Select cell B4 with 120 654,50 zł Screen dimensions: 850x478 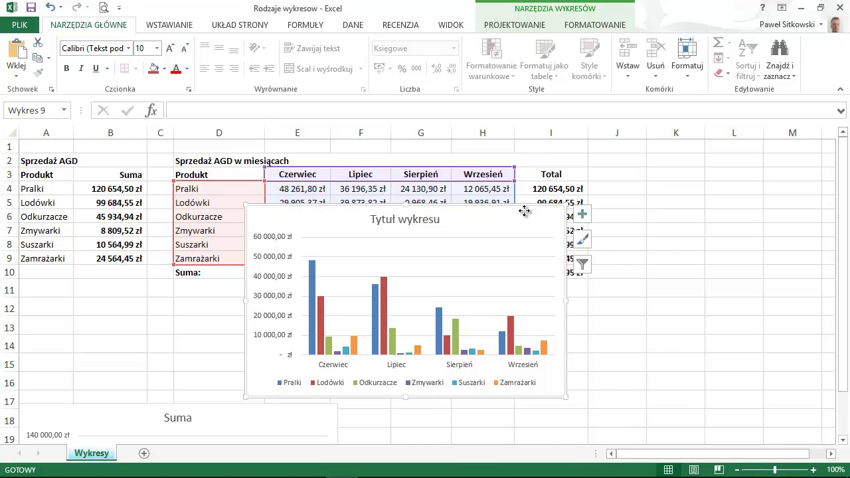pyautogui.click(x=110, y=189)
